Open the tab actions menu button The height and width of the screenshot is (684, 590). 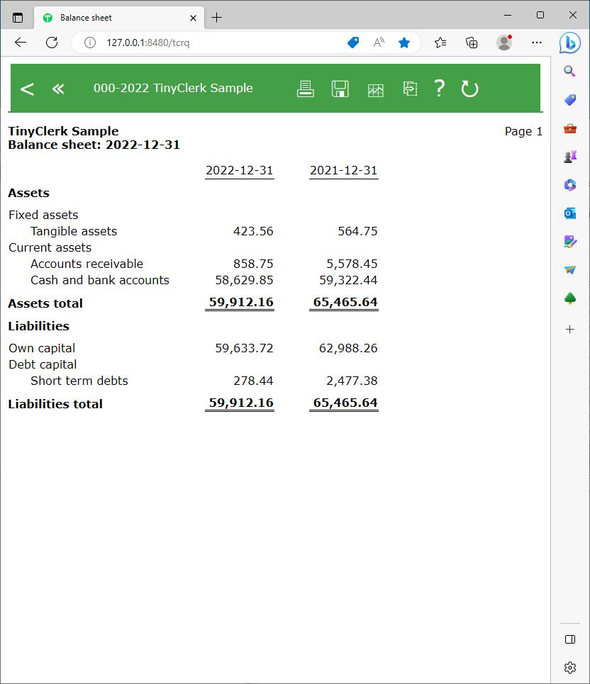tap(18, 18)
